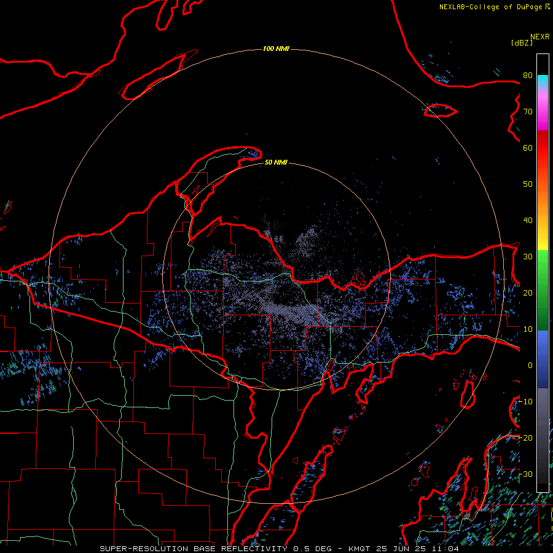Screen dimensions: 553x553
Task: Click the KMQT 25 JUN 25 11:04 timestamp
Action: (404, 549)
